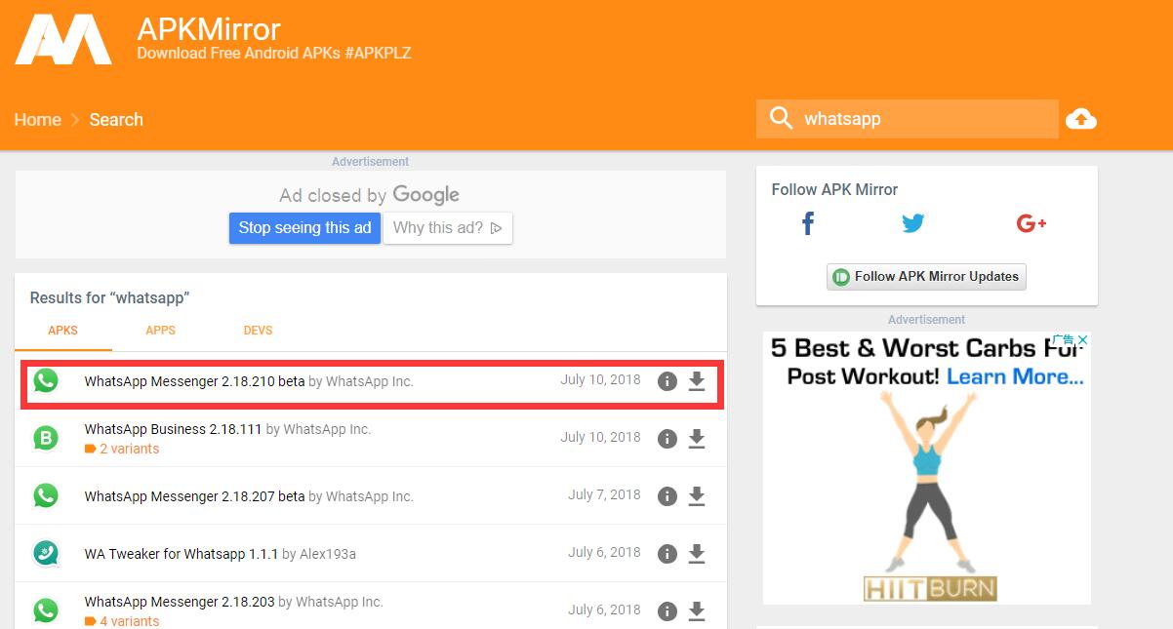
Task: Switch to the APPS results tab
Action: tap(160, 331)
